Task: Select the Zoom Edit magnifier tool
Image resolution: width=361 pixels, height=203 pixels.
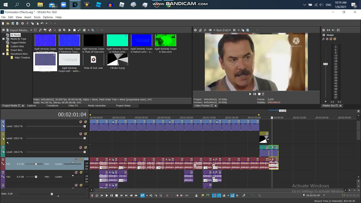Action: click(161, 195)
